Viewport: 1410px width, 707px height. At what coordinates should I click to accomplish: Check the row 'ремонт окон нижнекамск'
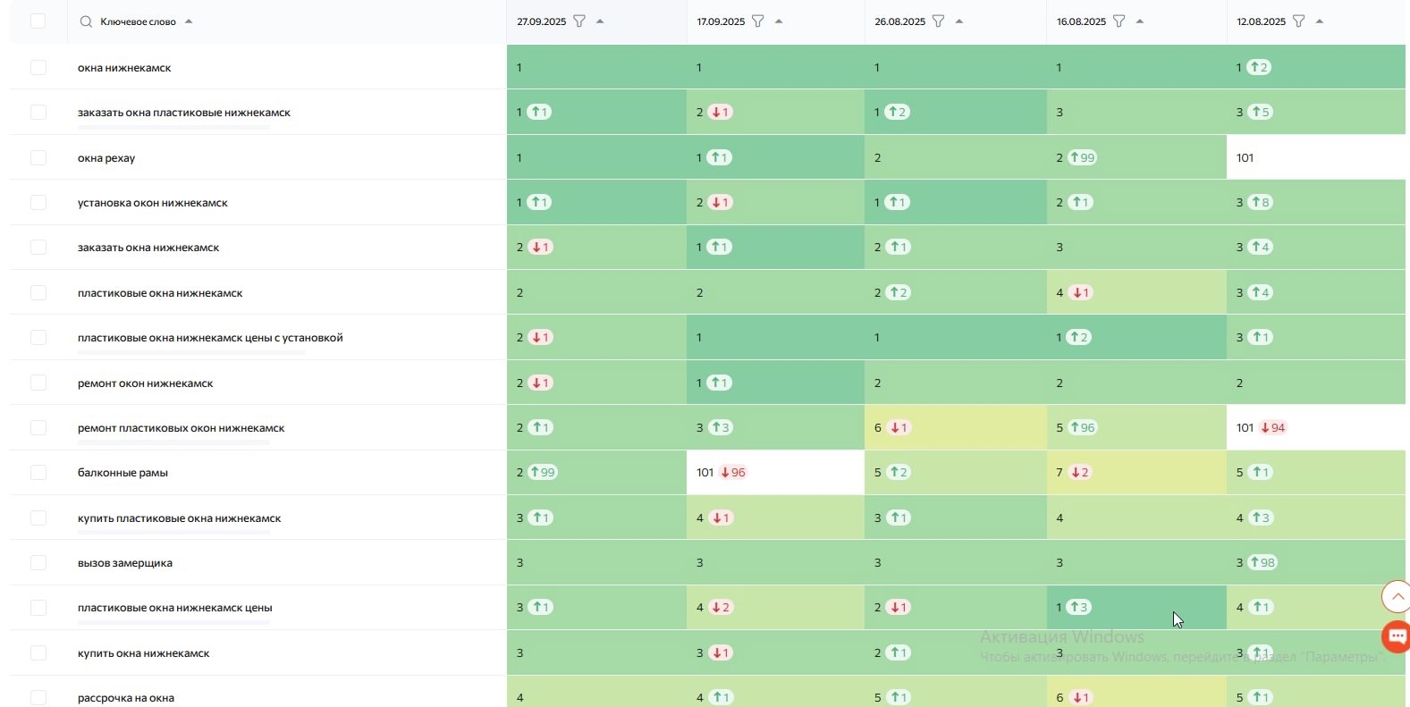38,383
